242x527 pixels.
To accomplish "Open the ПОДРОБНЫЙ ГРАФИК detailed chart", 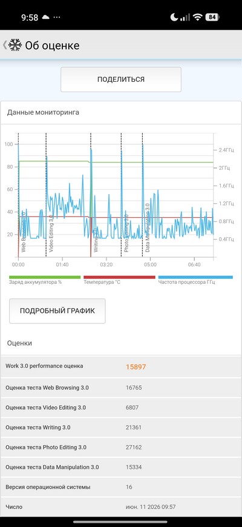I will tap(57, 311).
